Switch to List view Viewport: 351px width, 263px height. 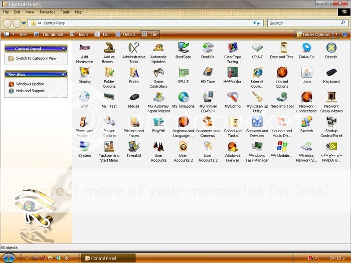pos(102,35)
